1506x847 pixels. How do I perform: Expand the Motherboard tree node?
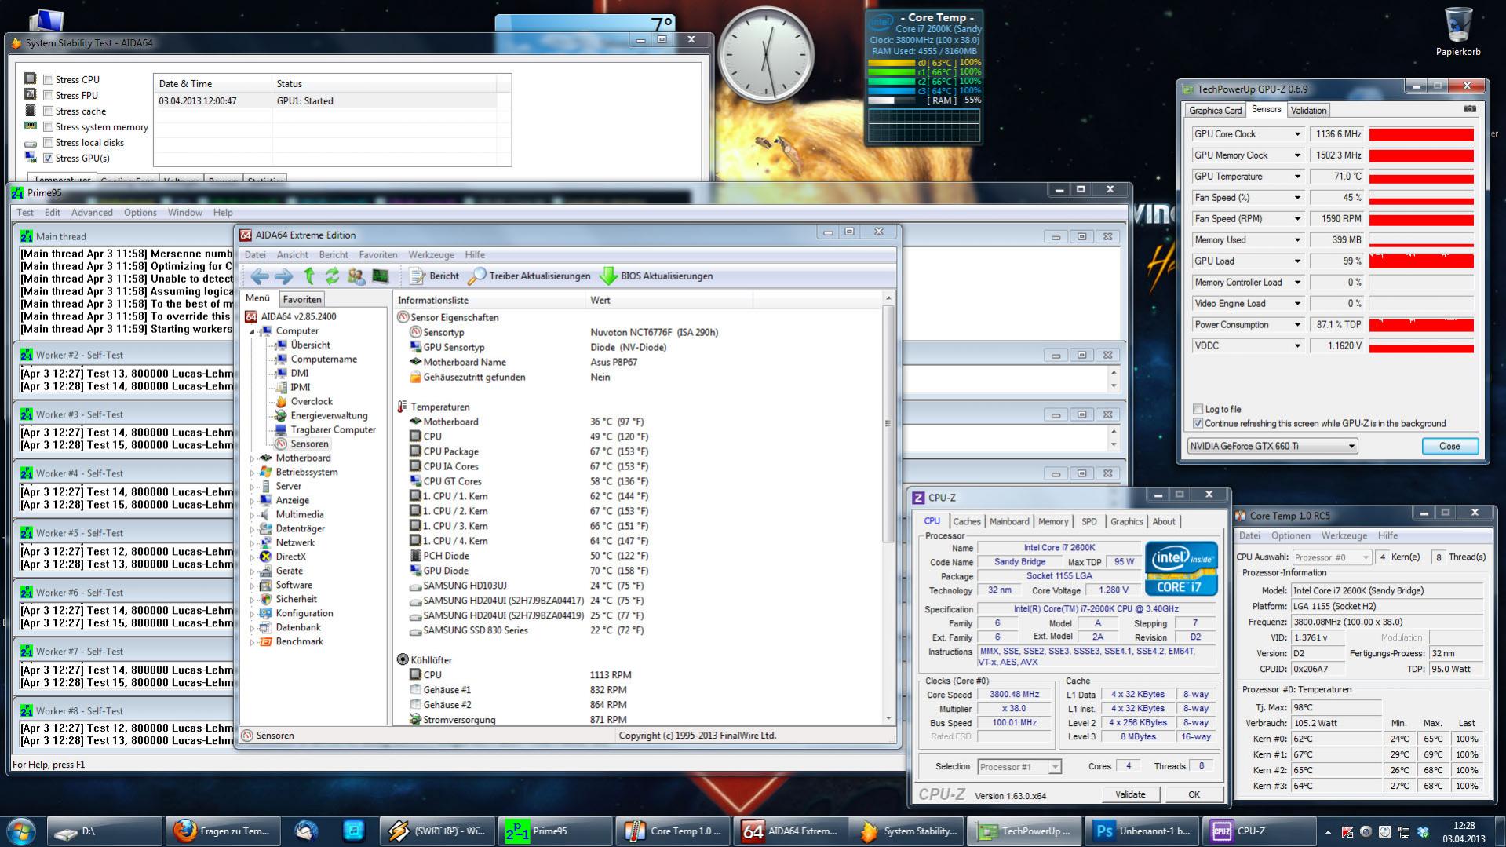(252, 458)
